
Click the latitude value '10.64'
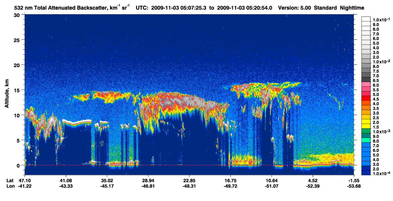pos(272,181)
